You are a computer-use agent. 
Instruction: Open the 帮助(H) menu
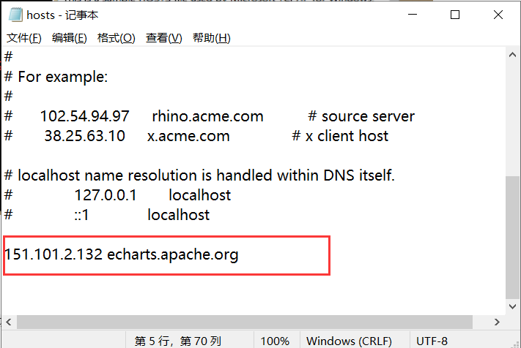(x=211, y=38)
